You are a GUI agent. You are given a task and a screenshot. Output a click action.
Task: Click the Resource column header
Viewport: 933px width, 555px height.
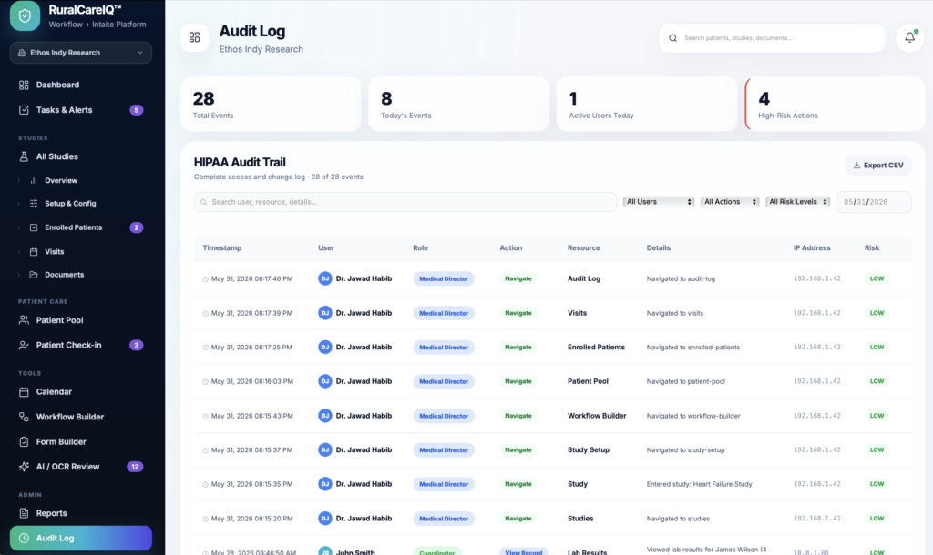click(584, 248)
